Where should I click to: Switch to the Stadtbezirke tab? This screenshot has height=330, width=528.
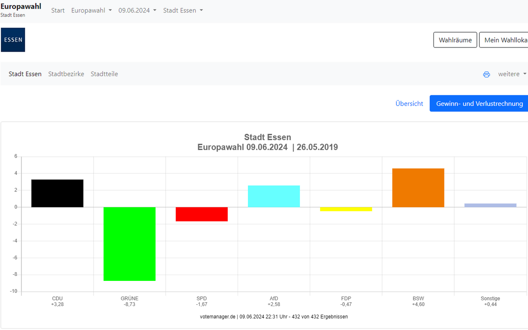66,74
